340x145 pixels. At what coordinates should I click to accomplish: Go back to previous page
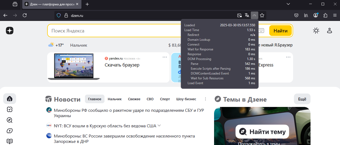tap(5, 16)
